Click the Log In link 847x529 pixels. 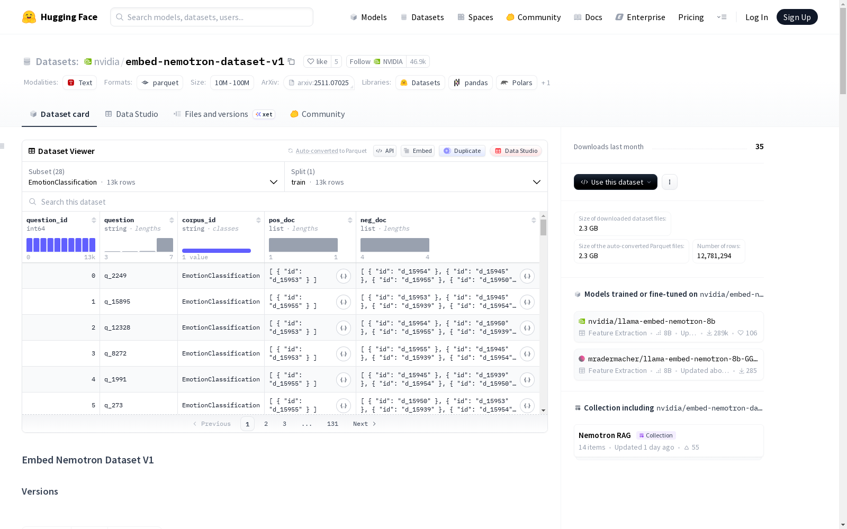(756, 17)
